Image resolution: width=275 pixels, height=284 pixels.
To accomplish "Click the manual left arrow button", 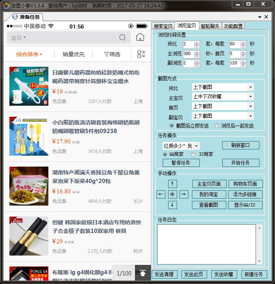I will pyautogui.click(x=161, y=194).
